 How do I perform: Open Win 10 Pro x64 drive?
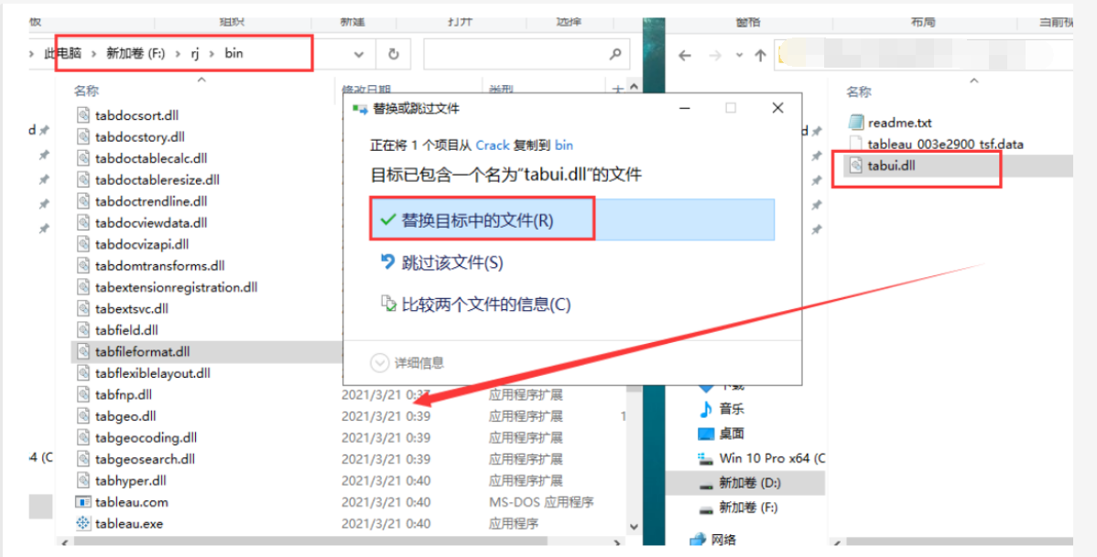click(772, 458)
